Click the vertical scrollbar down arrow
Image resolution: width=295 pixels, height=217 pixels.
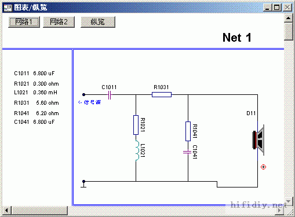point(288,201)
